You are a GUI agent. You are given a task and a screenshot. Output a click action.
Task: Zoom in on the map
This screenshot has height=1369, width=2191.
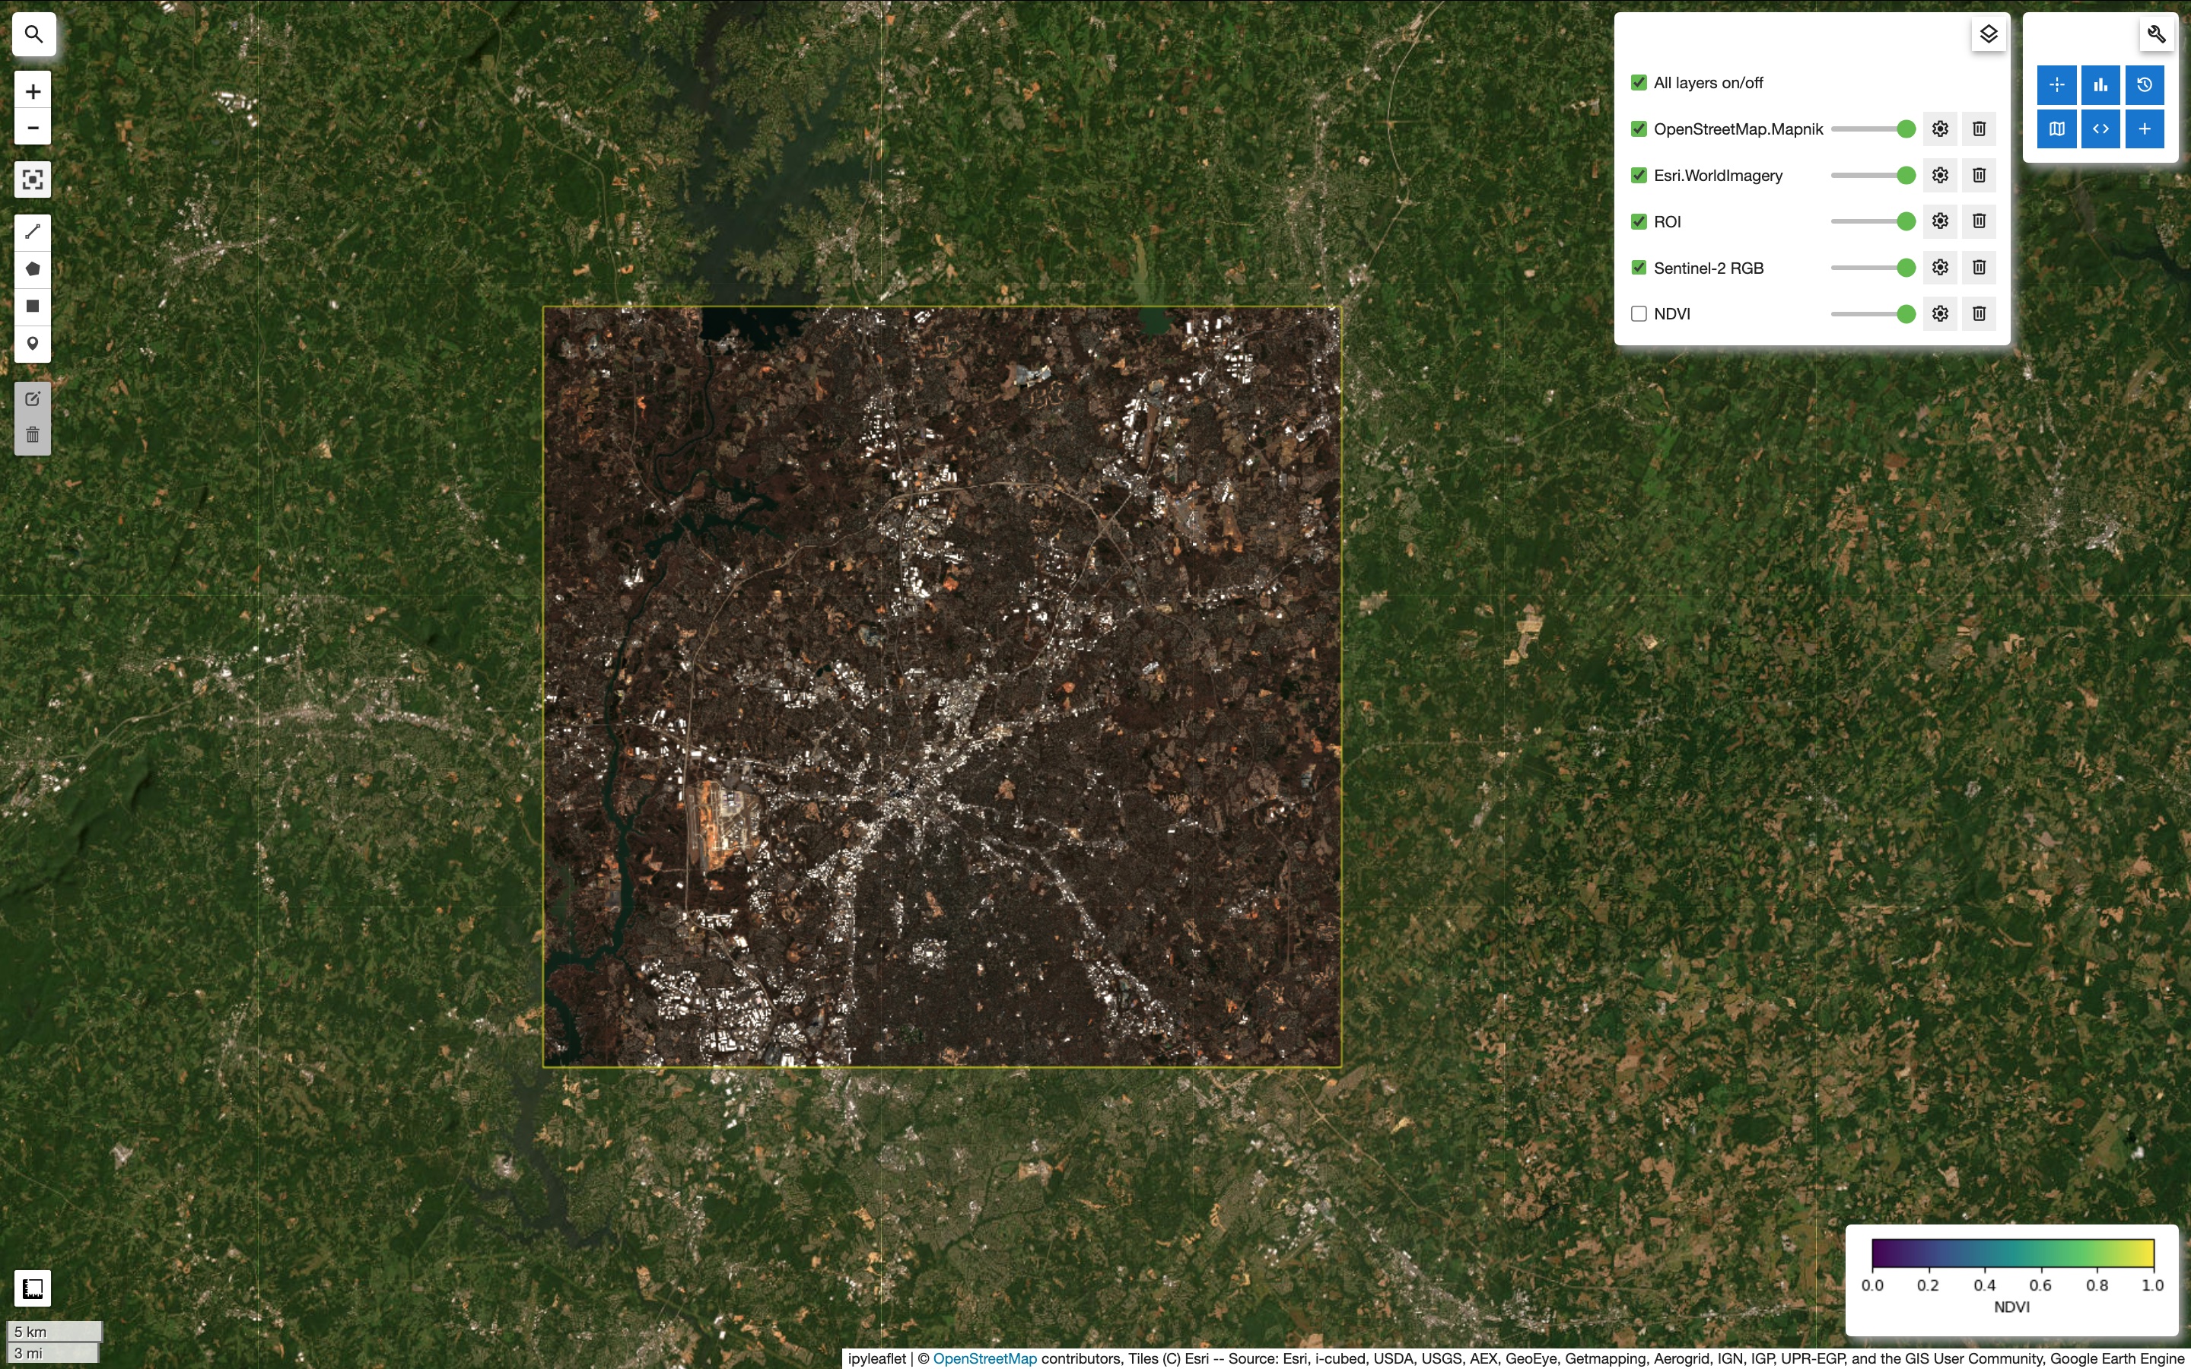[x=33, y=91]
